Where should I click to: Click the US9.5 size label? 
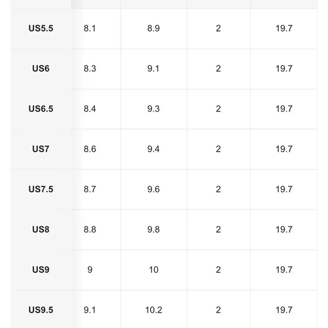(41, 310)
